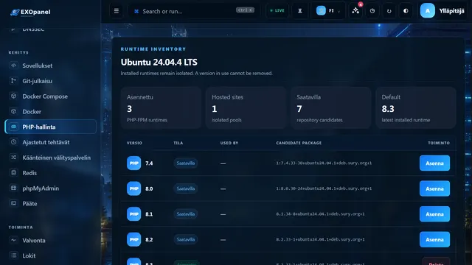The height and width of the screenshot is (265, 472).
Task: Click candidate package text for PHP 8.2
Action: coord(320,239)
